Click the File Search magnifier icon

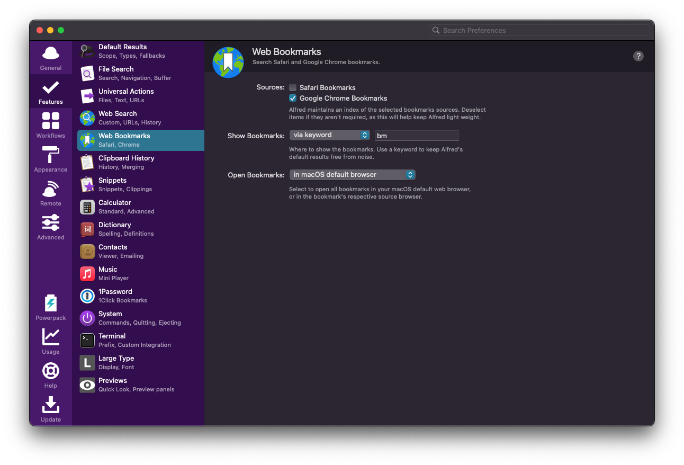87,74
